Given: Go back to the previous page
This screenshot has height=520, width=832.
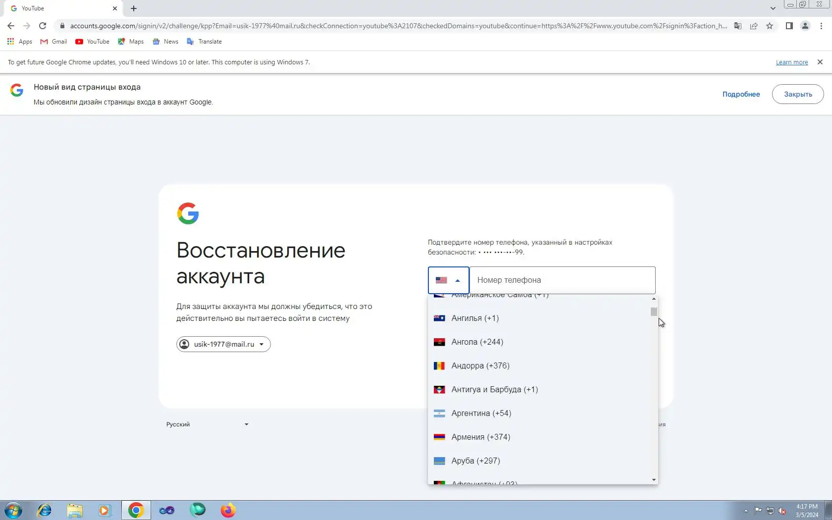Looking at the screenshot, I should coord(11,26).
